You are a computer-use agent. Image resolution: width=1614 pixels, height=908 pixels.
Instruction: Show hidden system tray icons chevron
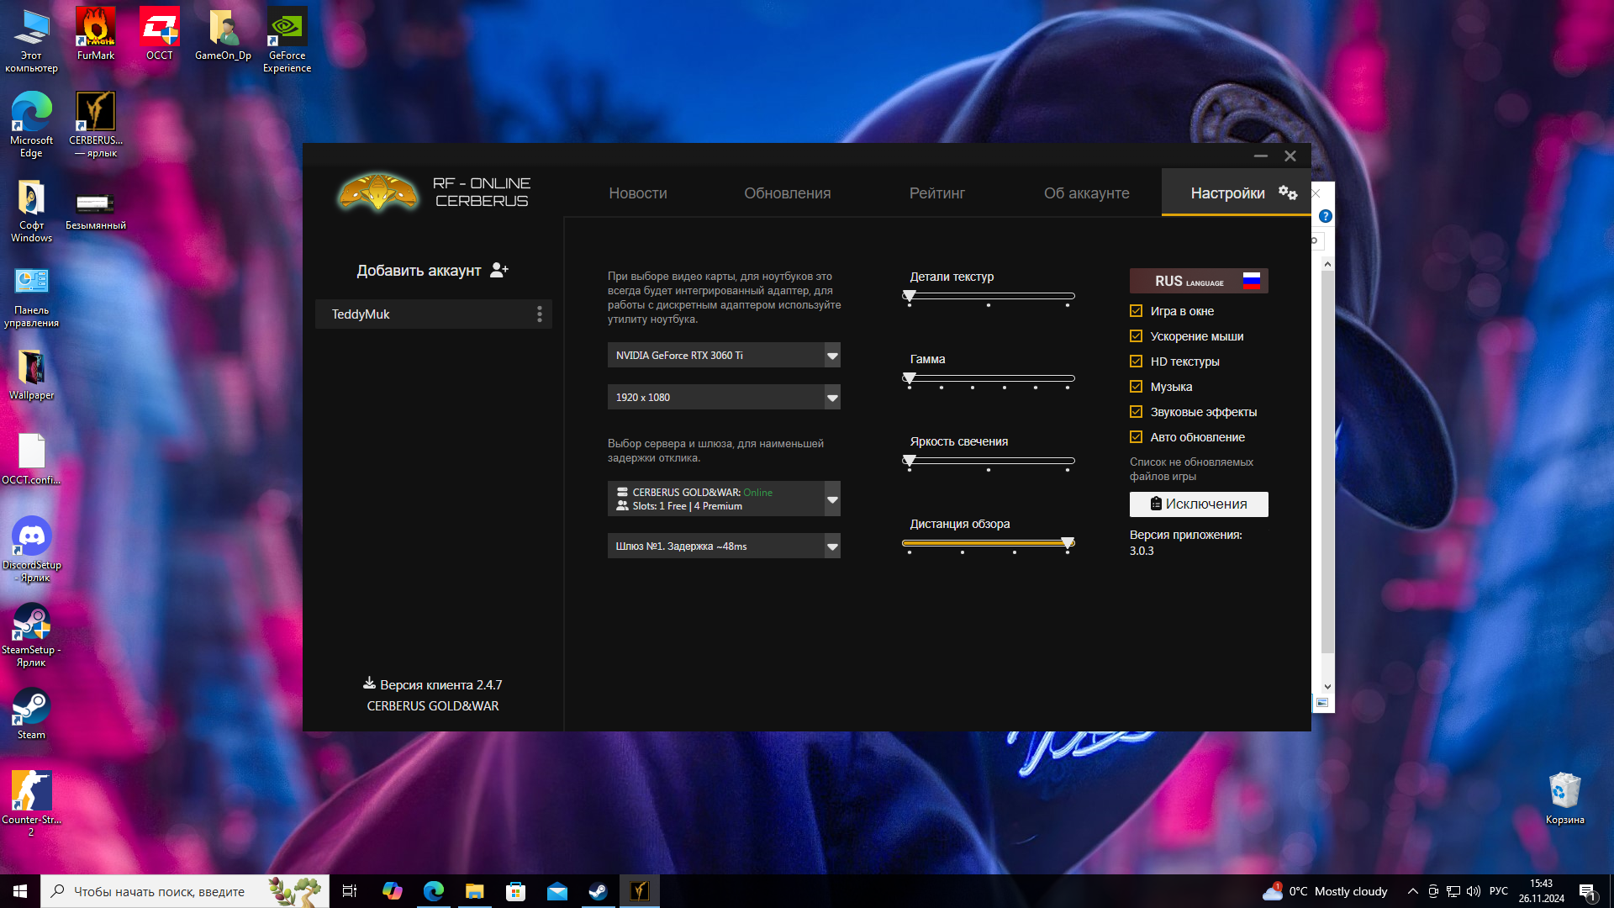pos(1412,891)
